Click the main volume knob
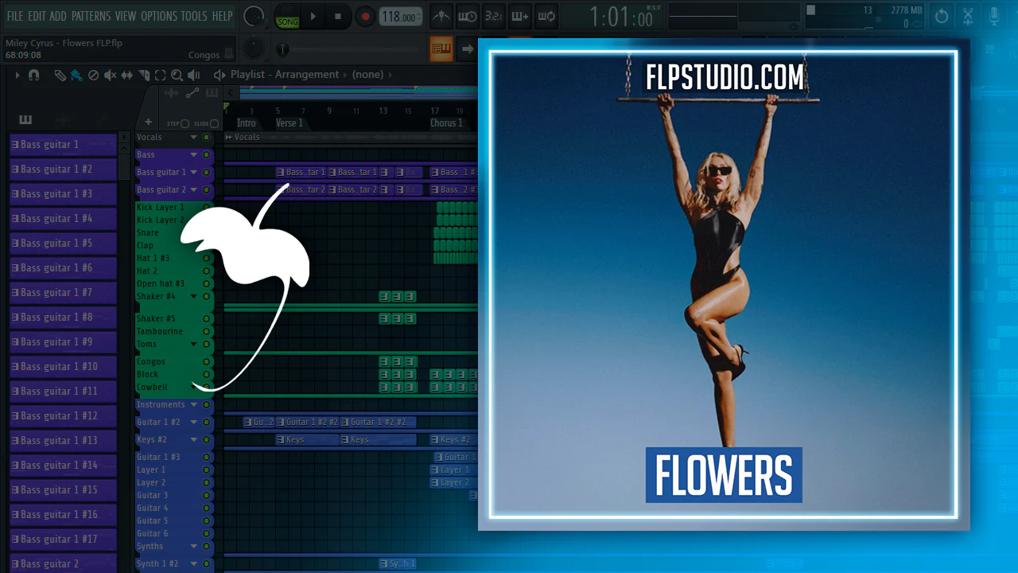Viewport: 1018px width, 573px height. pyautogui.click(x=254, y=16)
